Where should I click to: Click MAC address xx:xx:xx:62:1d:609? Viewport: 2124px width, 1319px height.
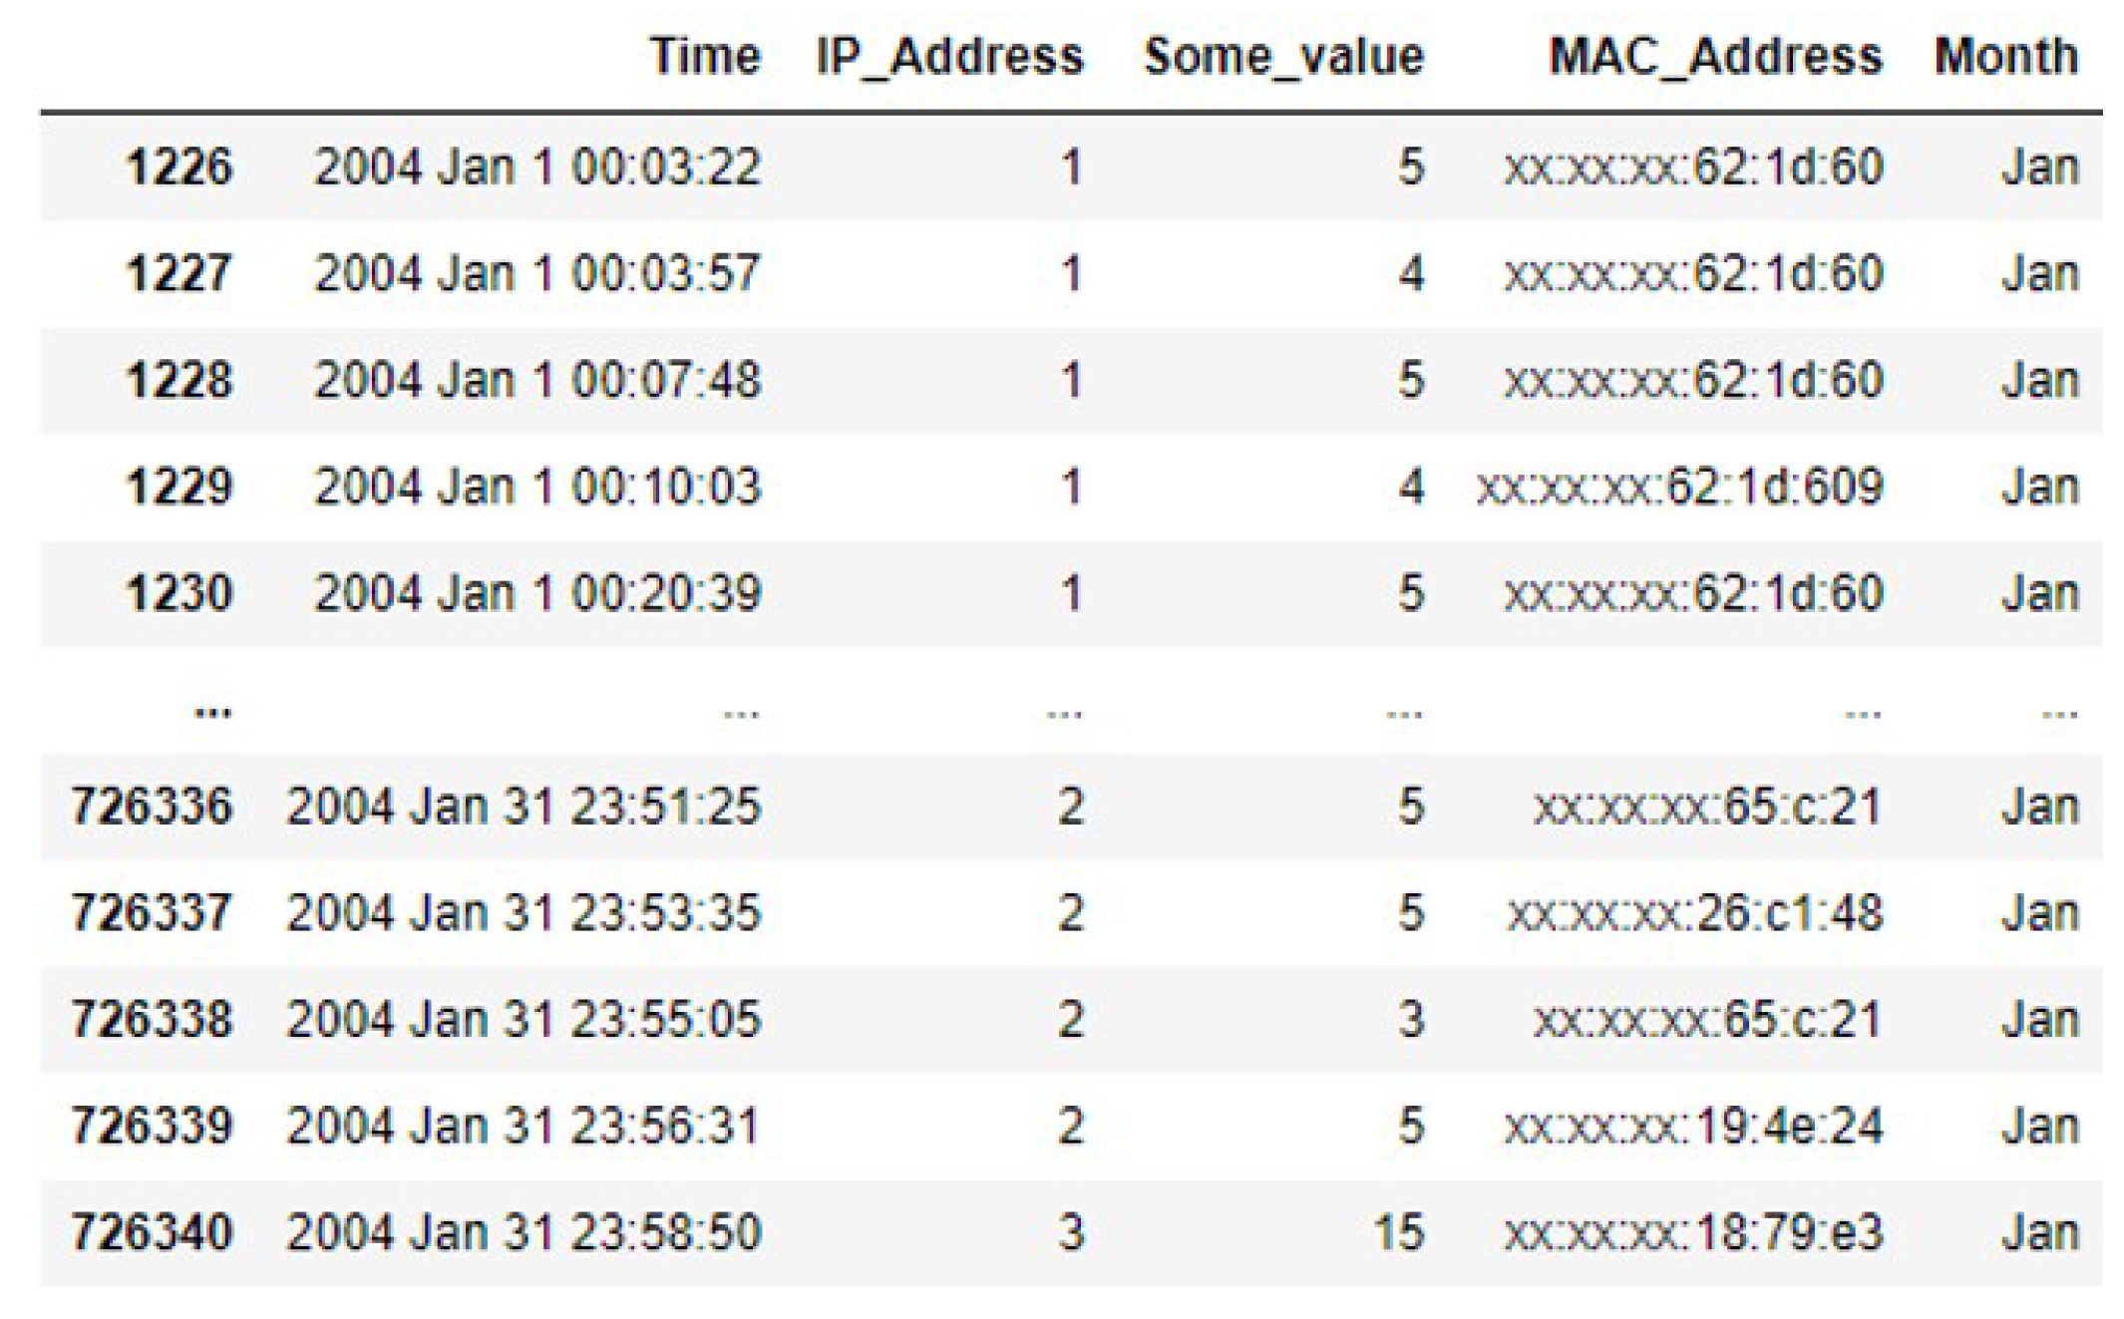click(x=1679, y=488)
